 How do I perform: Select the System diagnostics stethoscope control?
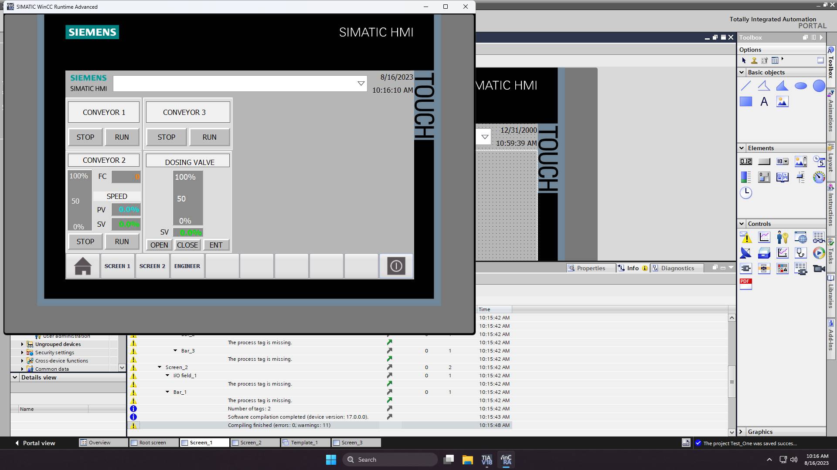click(x=801, y=253)
